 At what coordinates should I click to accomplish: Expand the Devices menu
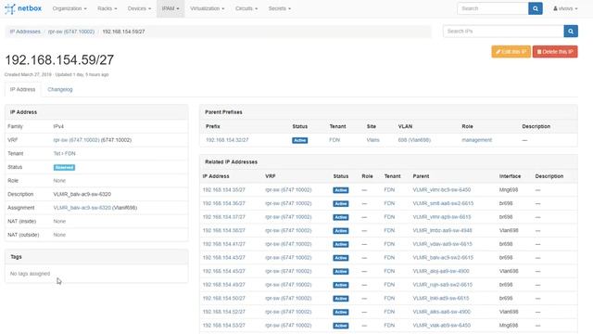[x=139, y=8]
